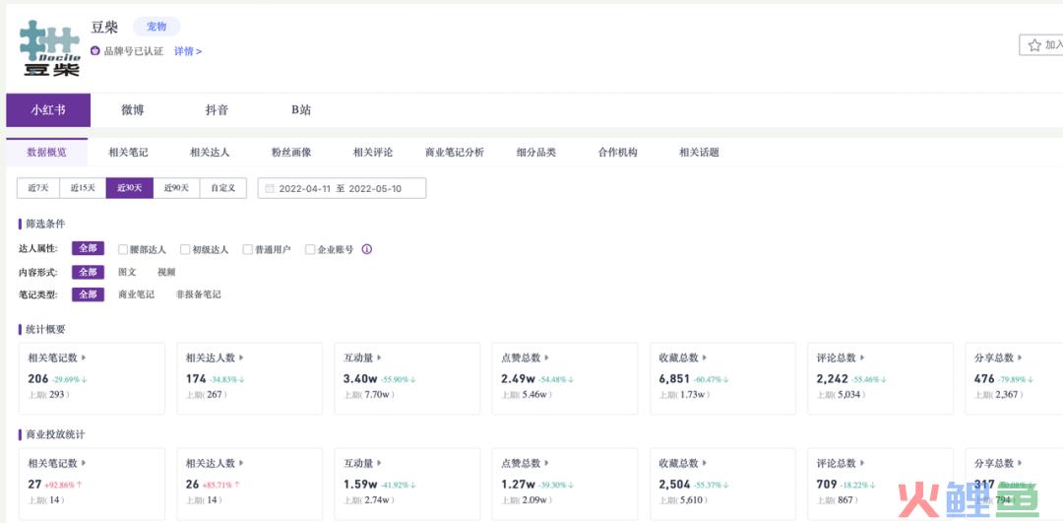Viewport: 1063px width, 523px height.
Task: Select 全部 for 笔记类型 filter
Action: pos(89,294)
